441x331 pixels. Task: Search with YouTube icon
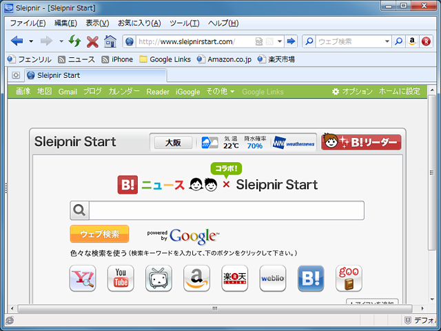(121, 278)
